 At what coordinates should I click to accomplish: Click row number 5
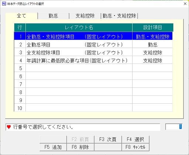(20, 68)
